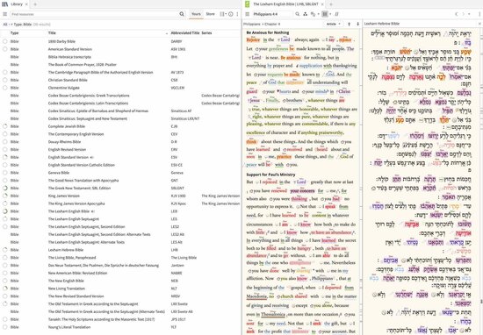
Task: Toggle the interlinear display icon
Action: click(336, 14)
